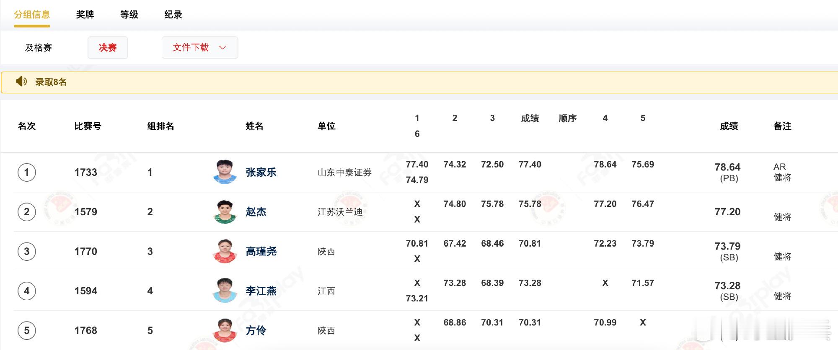Screen dimensions: 838x350
Task: Open athlete 李江燕 profile link
Action: [261, 291]
